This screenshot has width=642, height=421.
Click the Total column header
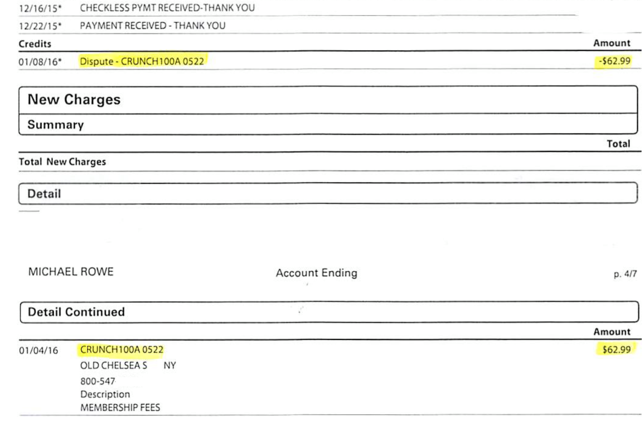point(618,144)
